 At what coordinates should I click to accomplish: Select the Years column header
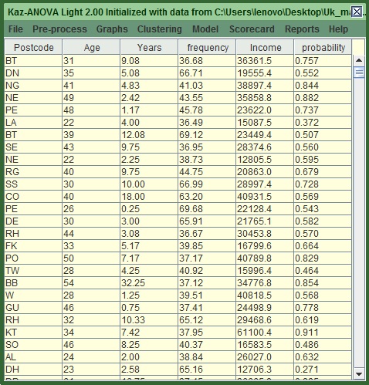point(149,47)
